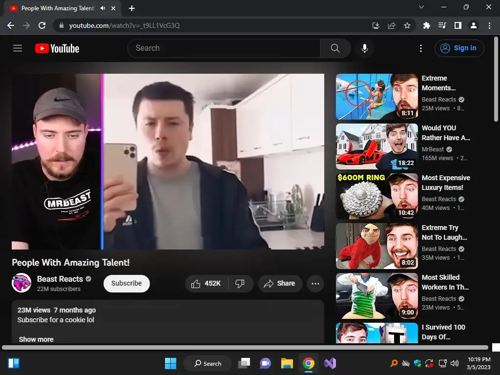
Task: Click the magnifier search button
Action: pyautogui.click(x=335, y=48)
